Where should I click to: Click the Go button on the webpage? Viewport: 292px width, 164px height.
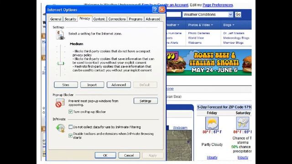click(x=238, y=15)
